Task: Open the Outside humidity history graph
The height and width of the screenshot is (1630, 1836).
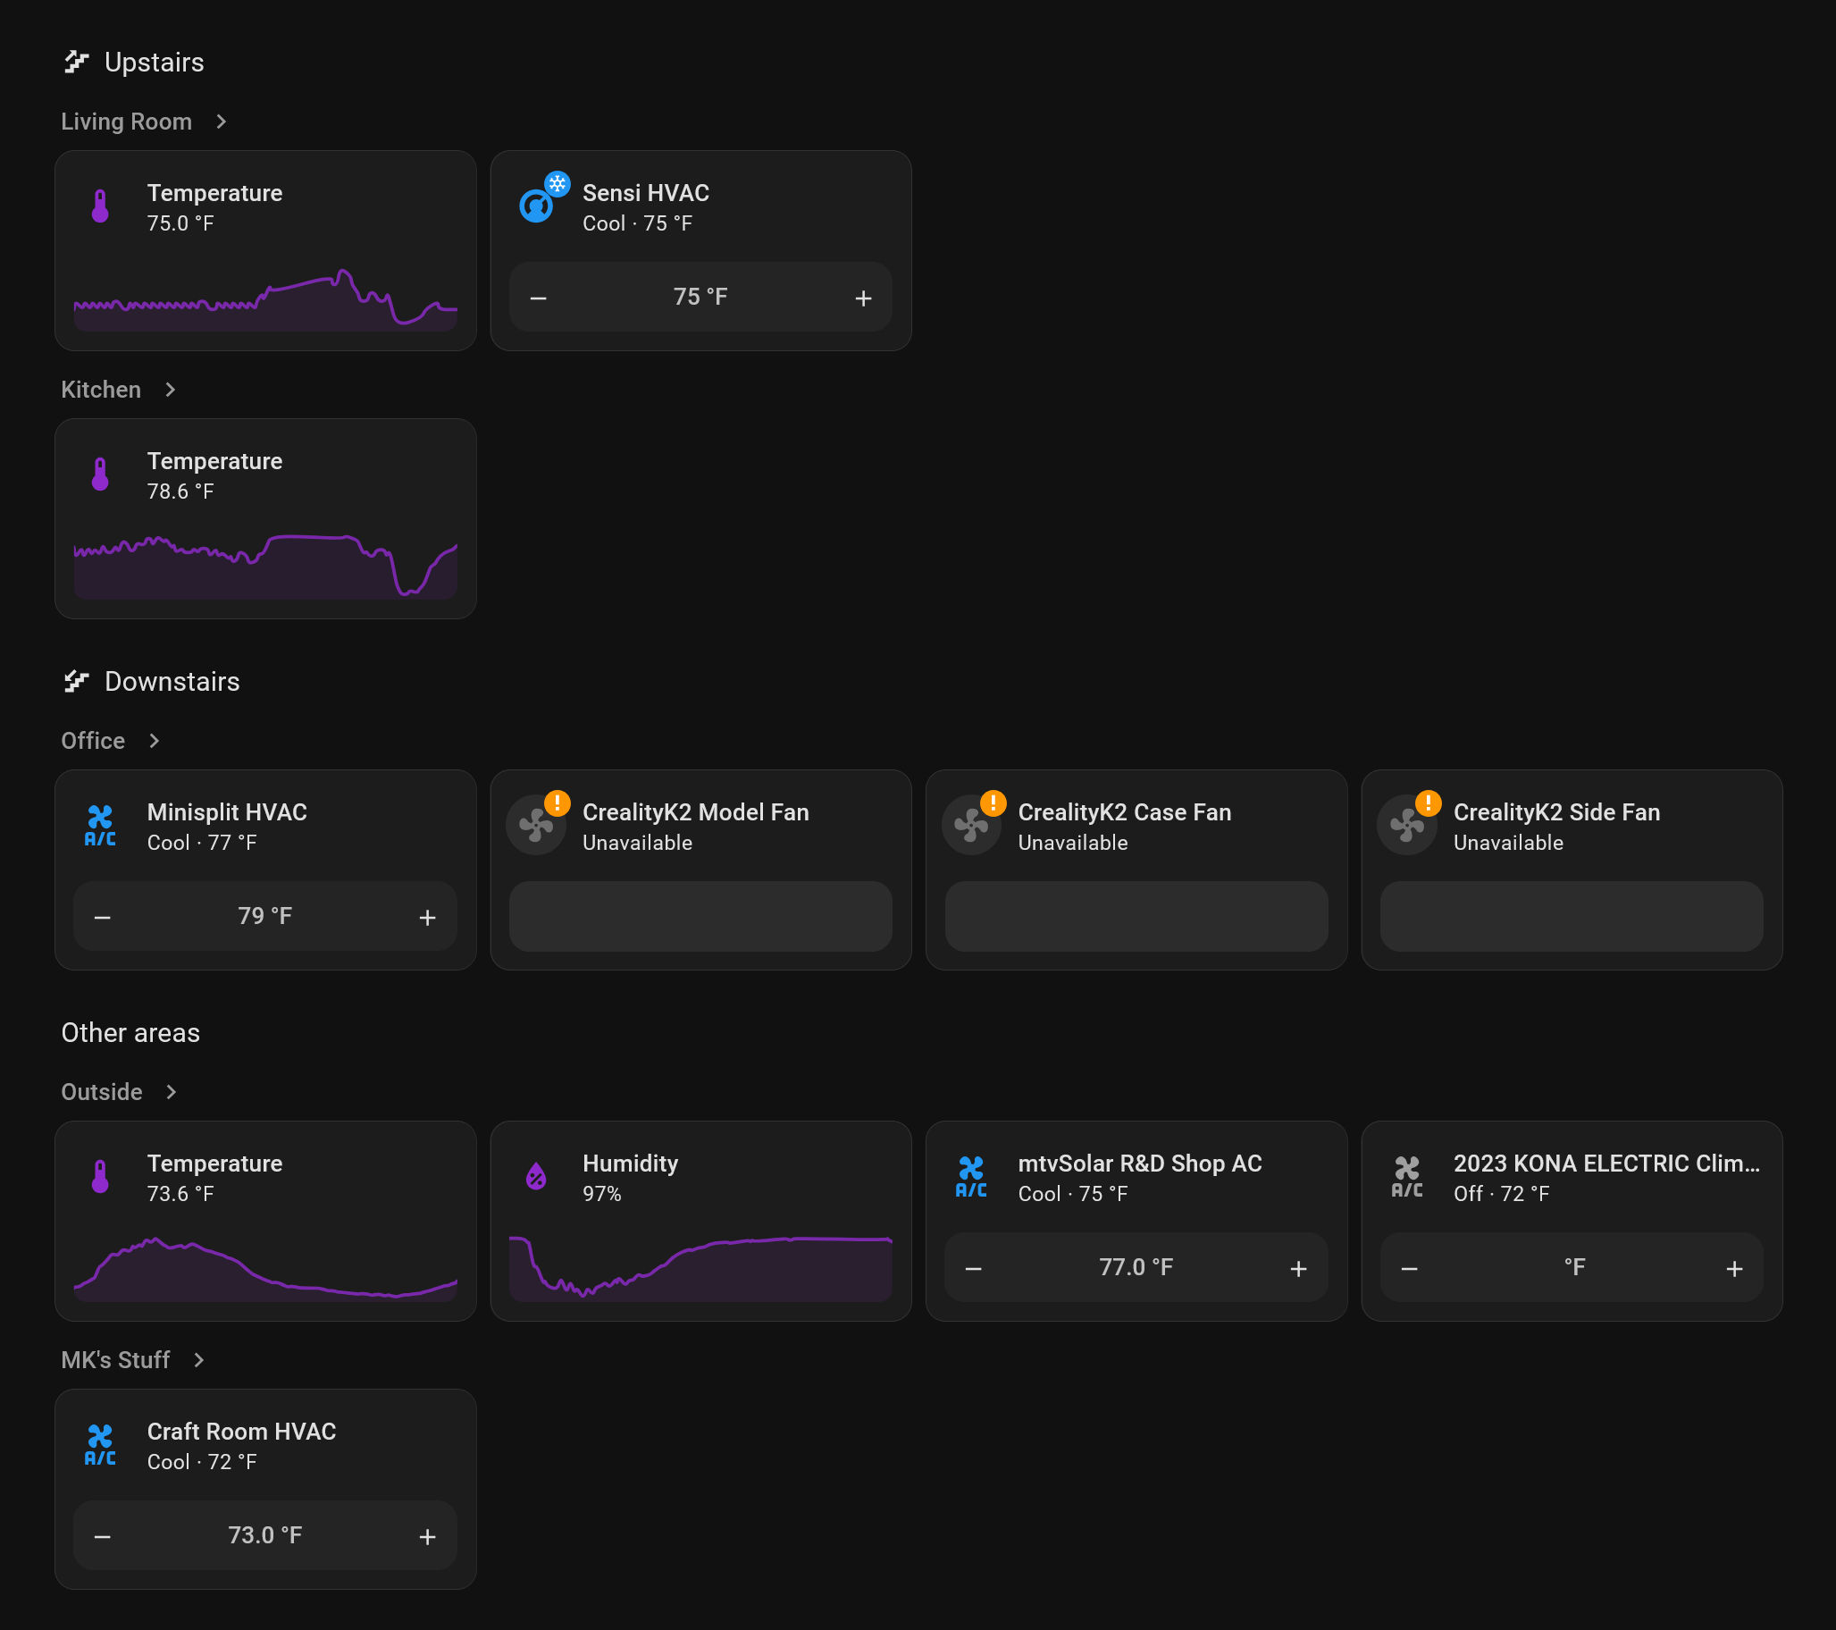Action: click(700, 1269)
